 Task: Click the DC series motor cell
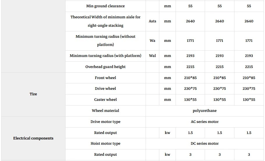pos(205,144)
